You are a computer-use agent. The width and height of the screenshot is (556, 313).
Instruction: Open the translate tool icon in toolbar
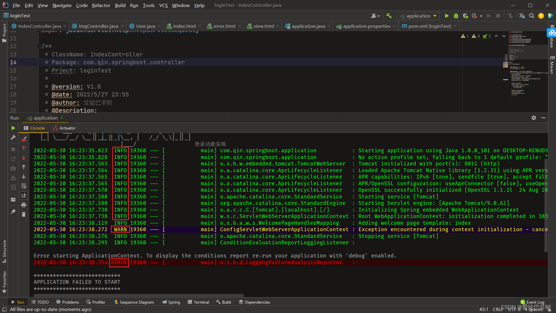tap(522, 16)
